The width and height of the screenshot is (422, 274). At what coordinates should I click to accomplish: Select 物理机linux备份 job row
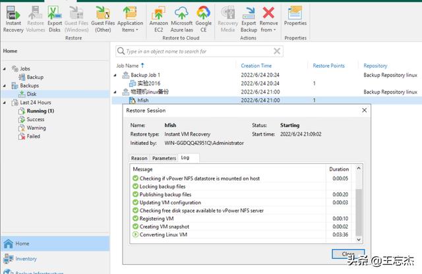266,92
